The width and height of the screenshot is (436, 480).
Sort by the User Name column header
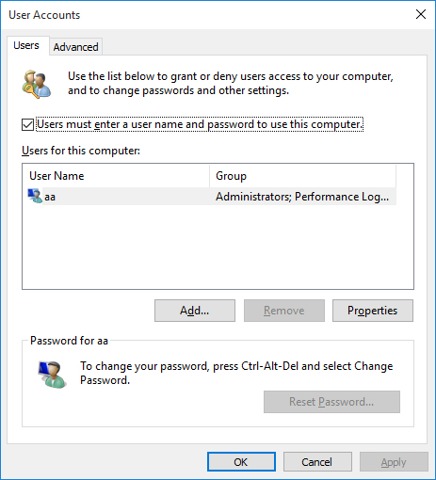(x=116, y=176)
